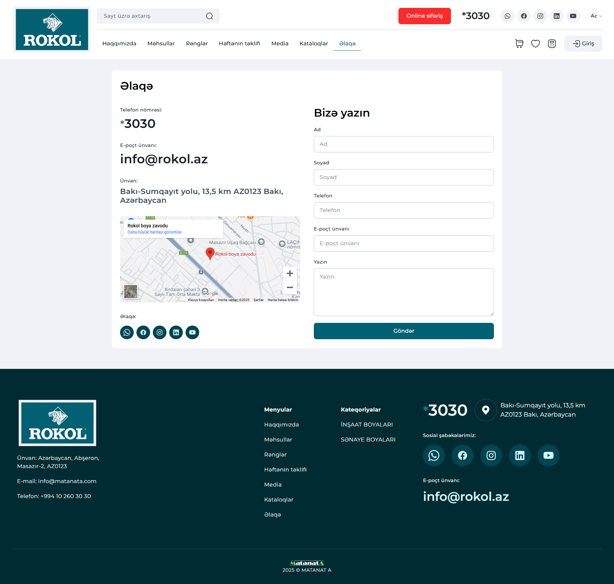The image size is (614, 584).
Task: Focus the Yazın message text area
Action: (404, 292)
